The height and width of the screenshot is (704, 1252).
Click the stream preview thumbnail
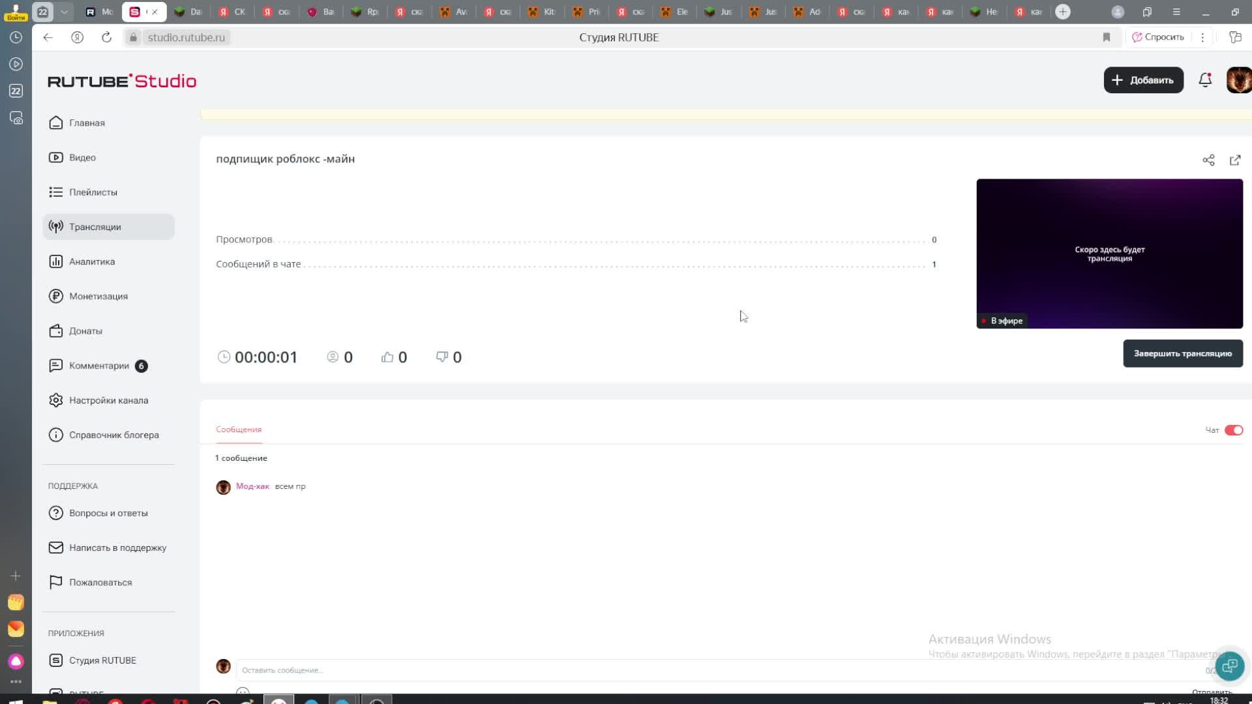[1109, 254]
